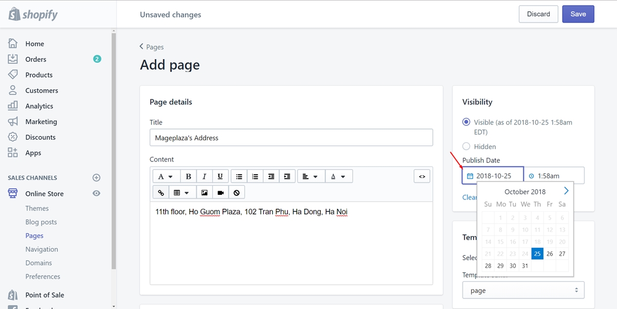Select October 26 in the calendar
Screen dimensions: 617x309
[x=550, y=253]
